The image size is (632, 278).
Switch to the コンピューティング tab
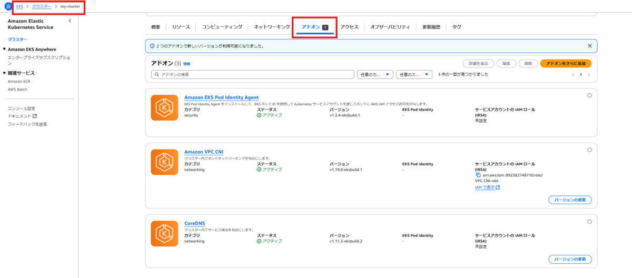[x=222, y=26]
